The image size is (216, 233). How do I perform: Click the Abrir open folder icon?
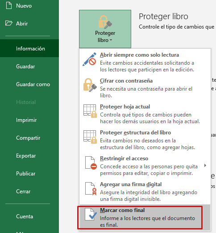(9, 23)
